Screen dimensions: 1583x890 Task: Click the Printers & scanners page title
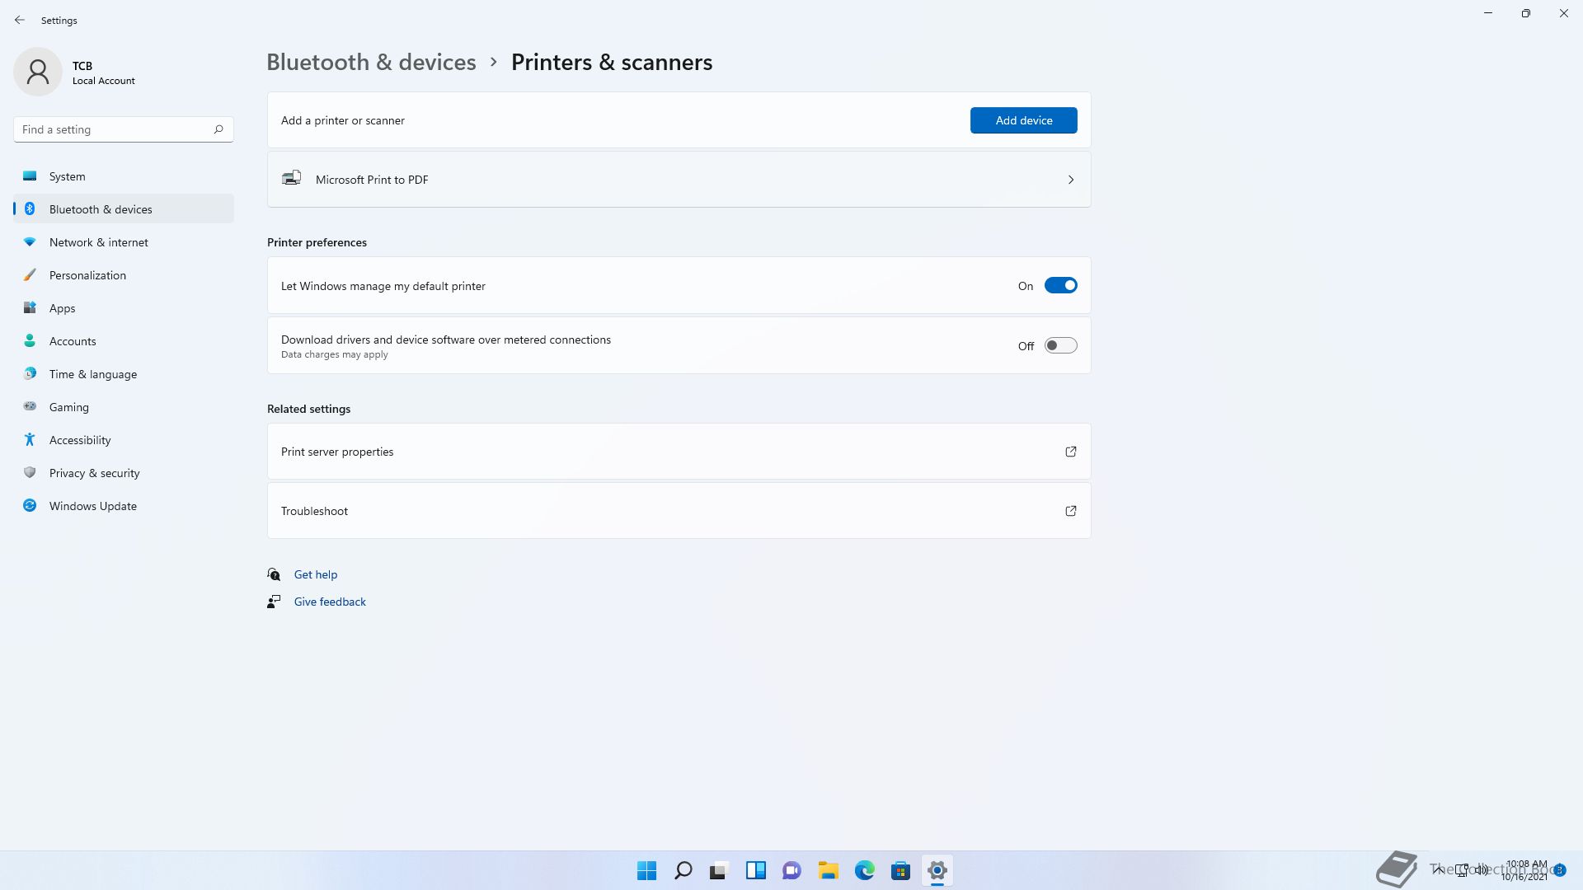612,62
